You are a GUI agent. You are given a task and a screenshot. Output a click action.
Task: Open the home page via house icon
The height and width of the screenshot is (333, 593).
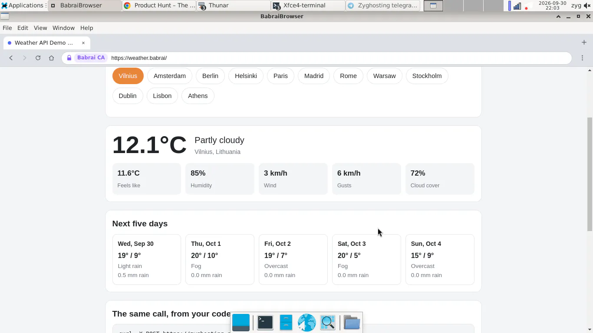click(x=51, y=58)
